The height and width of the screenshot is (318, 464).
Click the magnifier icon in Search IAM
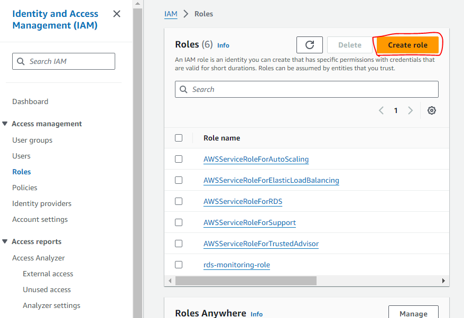point(21,61)
